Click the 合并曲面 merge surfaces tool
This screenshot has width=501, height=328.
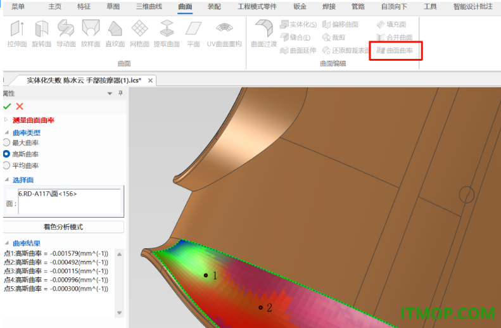pyautogui.click(x=395, y=37)
